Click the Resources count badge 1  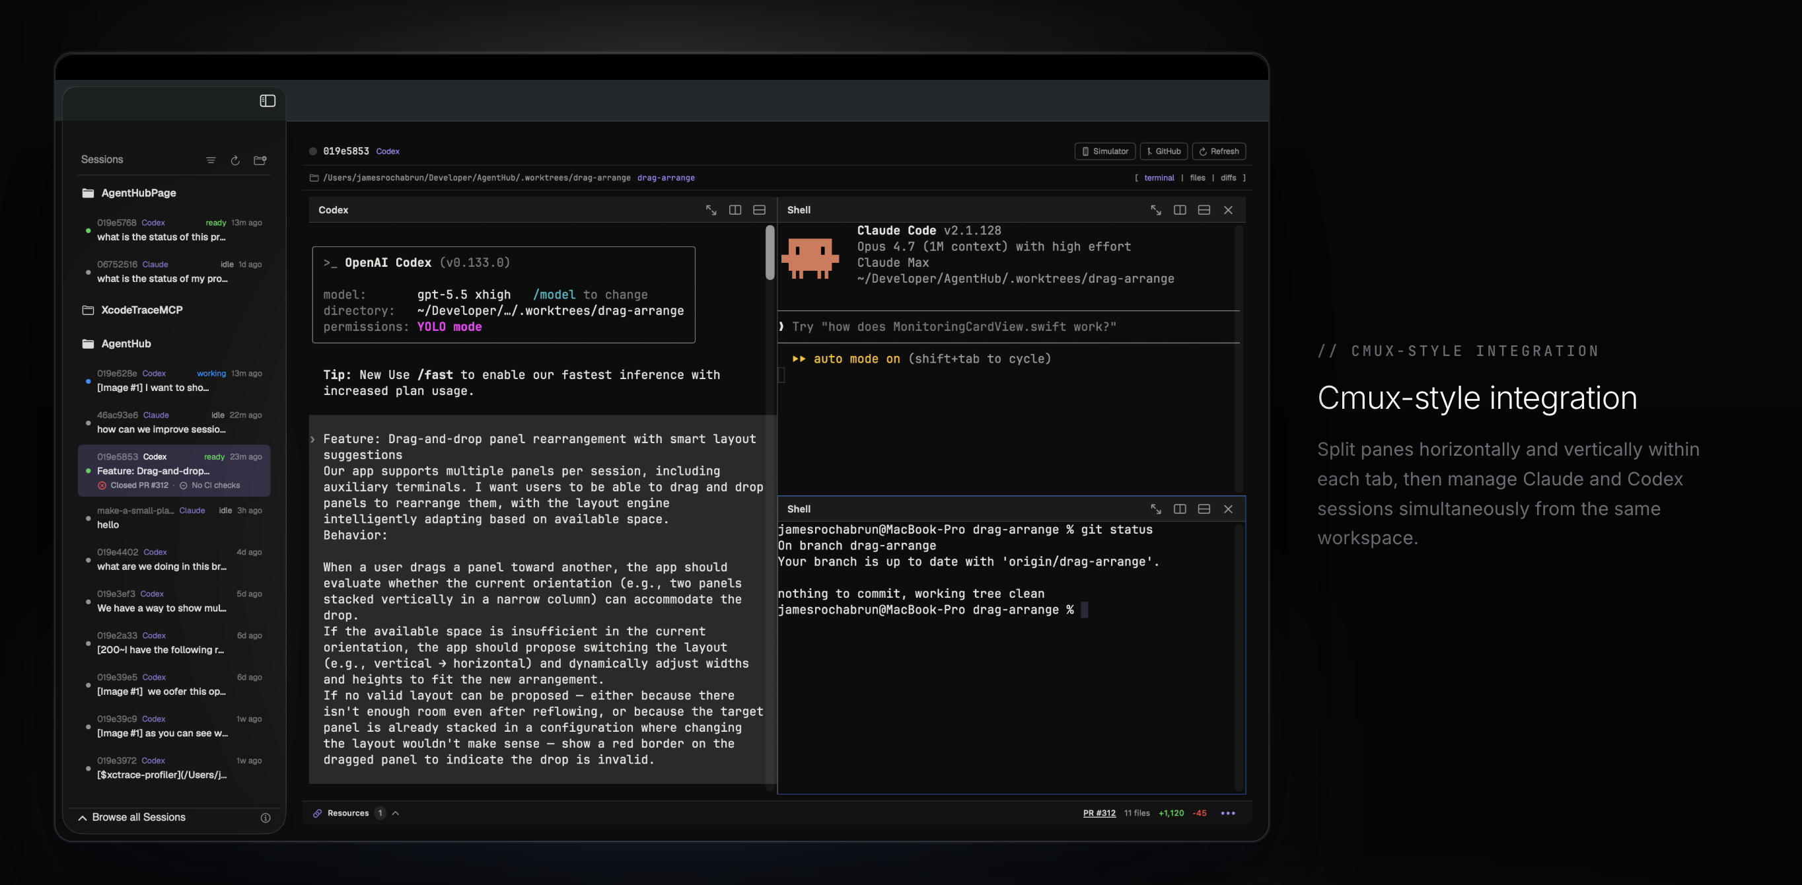coord(380,813)
